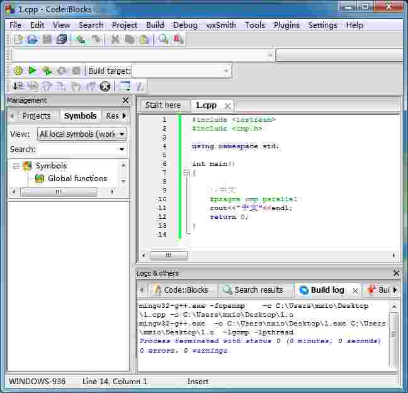Close the Management panel
Image resolution: width=408 pixels, height=393 pixels.
(125, 100)
